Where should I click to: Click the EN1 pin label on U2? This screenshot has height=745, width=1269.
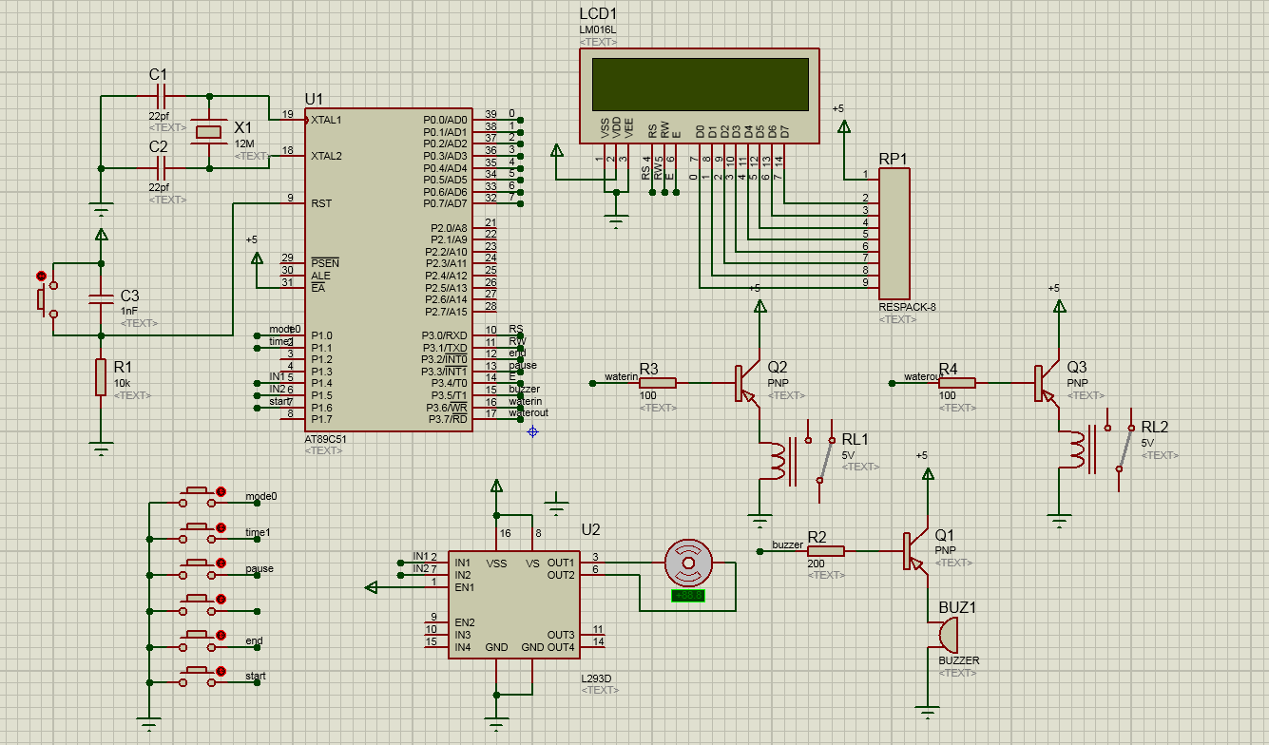[464, 587]
